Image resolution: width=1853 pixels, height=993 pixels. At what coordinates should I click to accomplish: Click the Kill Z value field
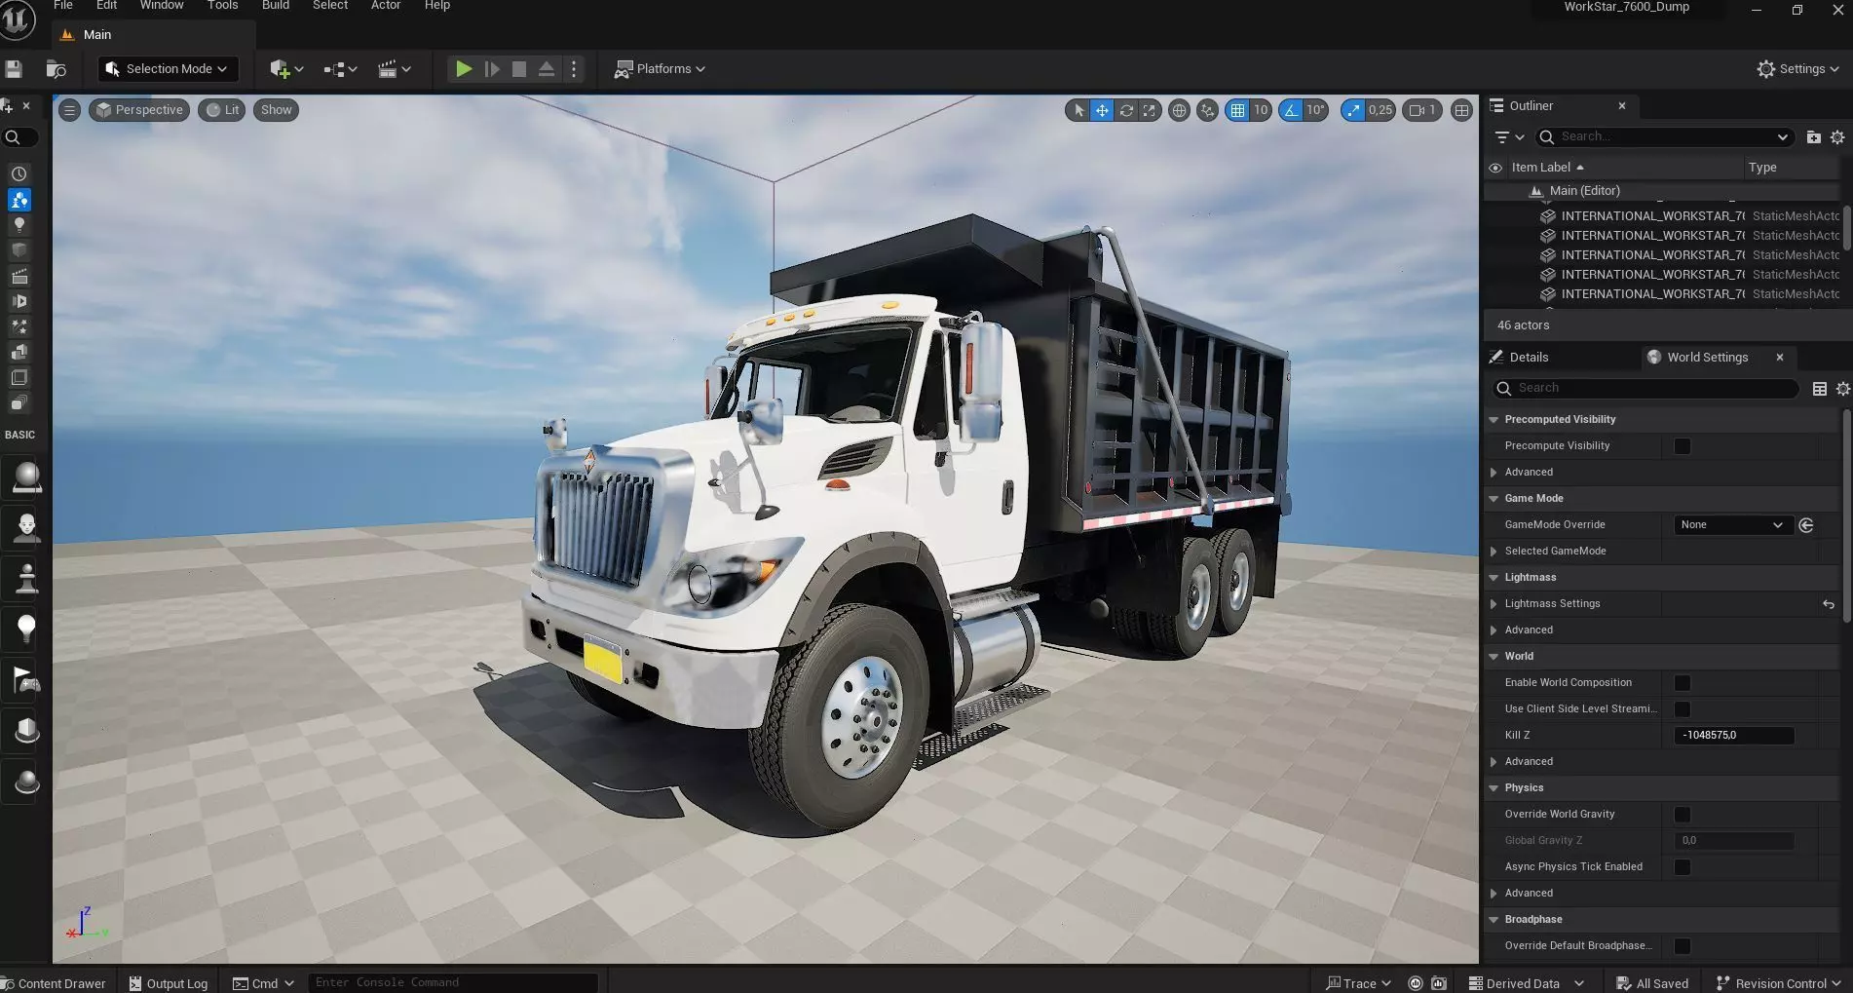(x=1734, y=736)
